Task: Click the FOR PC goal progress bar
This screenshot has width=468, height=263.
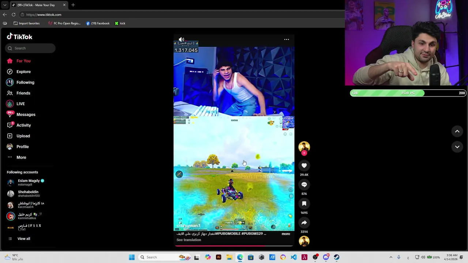Action: 408,93
